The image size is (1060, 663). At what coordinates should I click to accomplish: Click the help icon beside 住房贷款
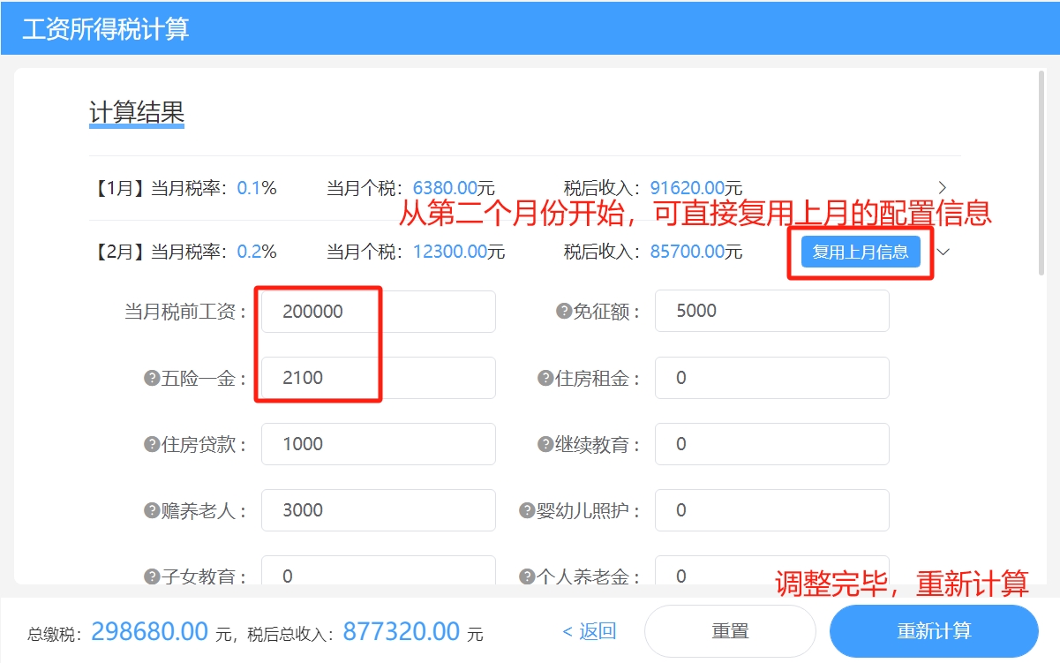[151, 444]
